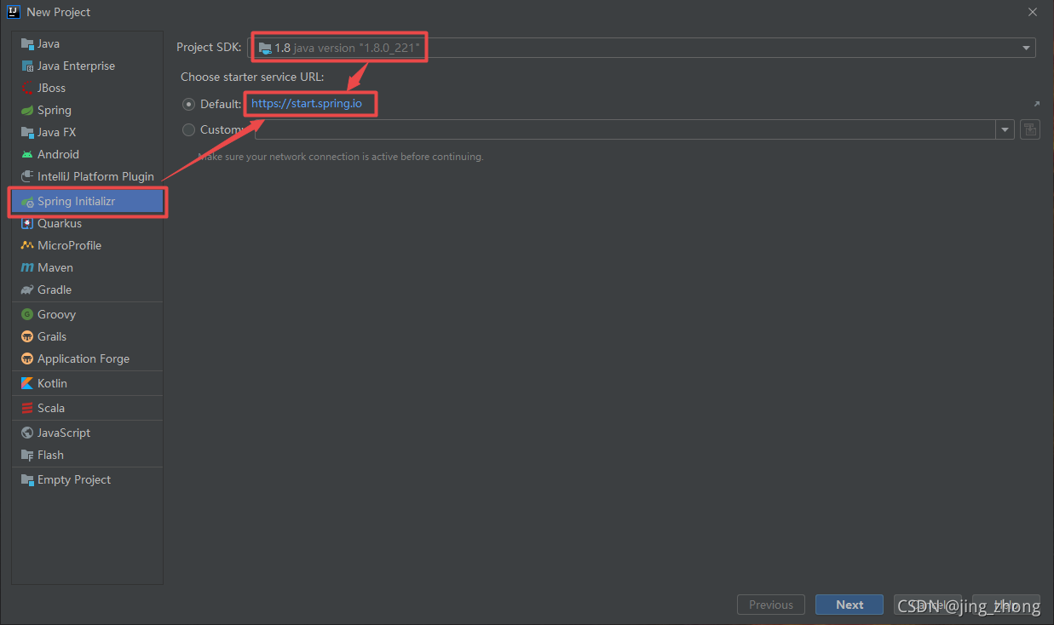Screen dimensions: 1054x625
Task: Select Spring Initializr in project list
Action: click(x=87, y=202)
